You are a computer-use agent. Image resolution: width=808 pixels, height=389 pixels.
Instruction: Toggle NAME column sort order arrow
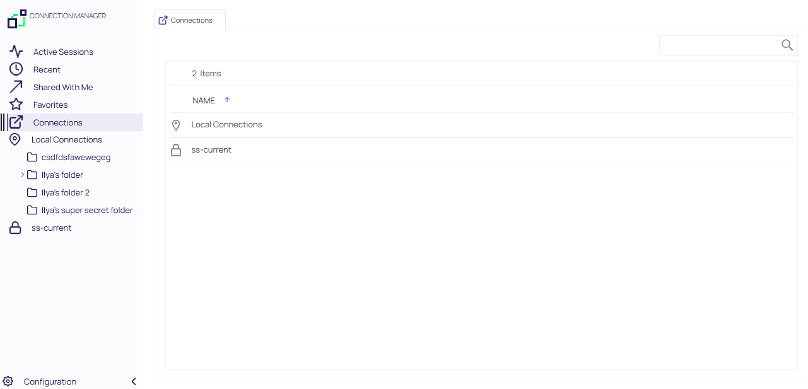[x=227, y=100]
